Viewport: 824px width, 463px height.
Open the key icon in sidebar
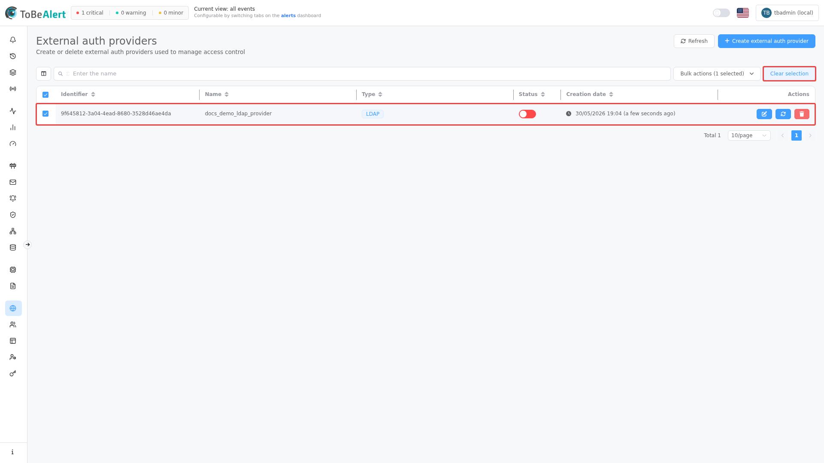13,373
